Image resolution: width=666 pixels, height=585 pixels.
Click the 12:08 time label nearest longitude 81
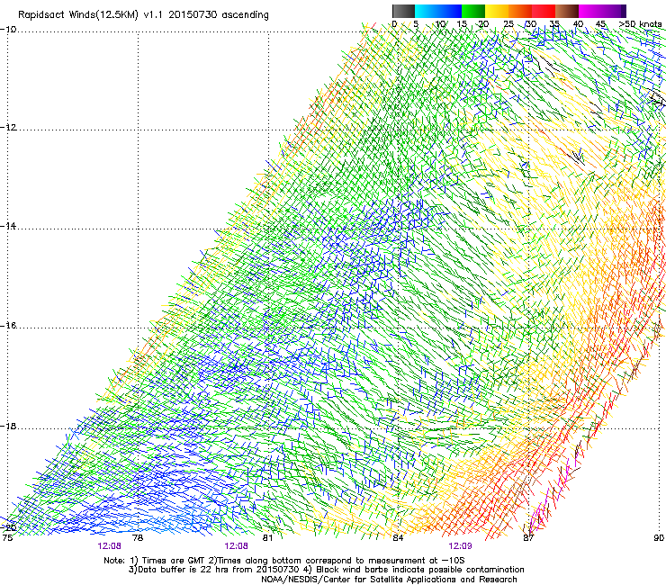tap(236, 546)
